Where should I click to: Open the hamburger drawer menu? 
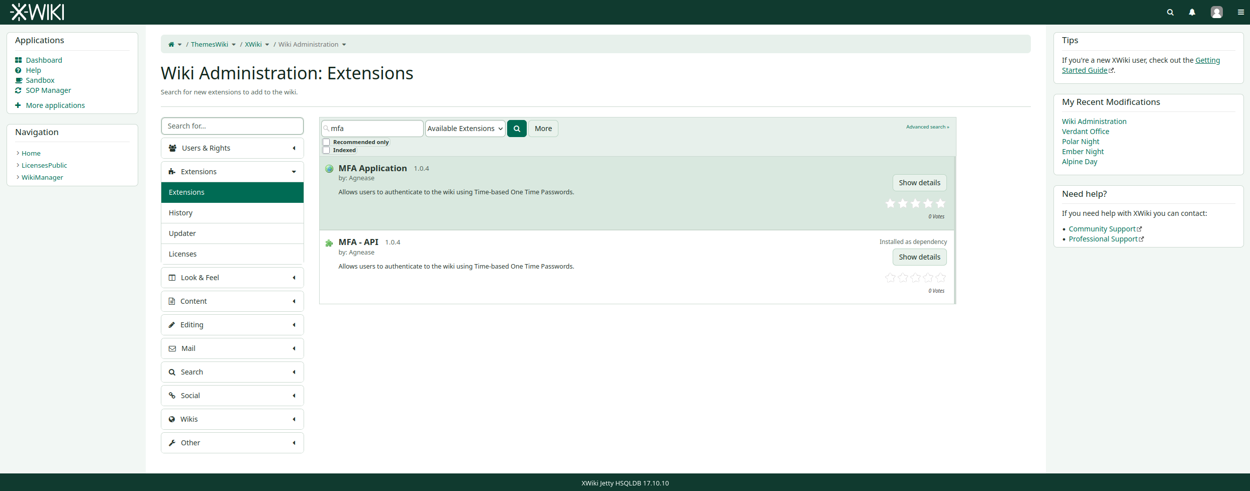click(1240, 12)
